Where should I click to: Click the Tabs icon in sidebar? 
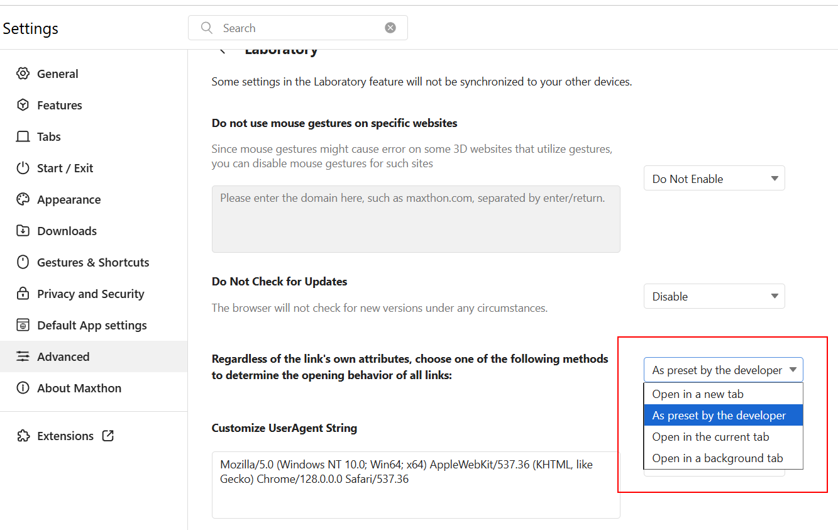coord(23,136)
